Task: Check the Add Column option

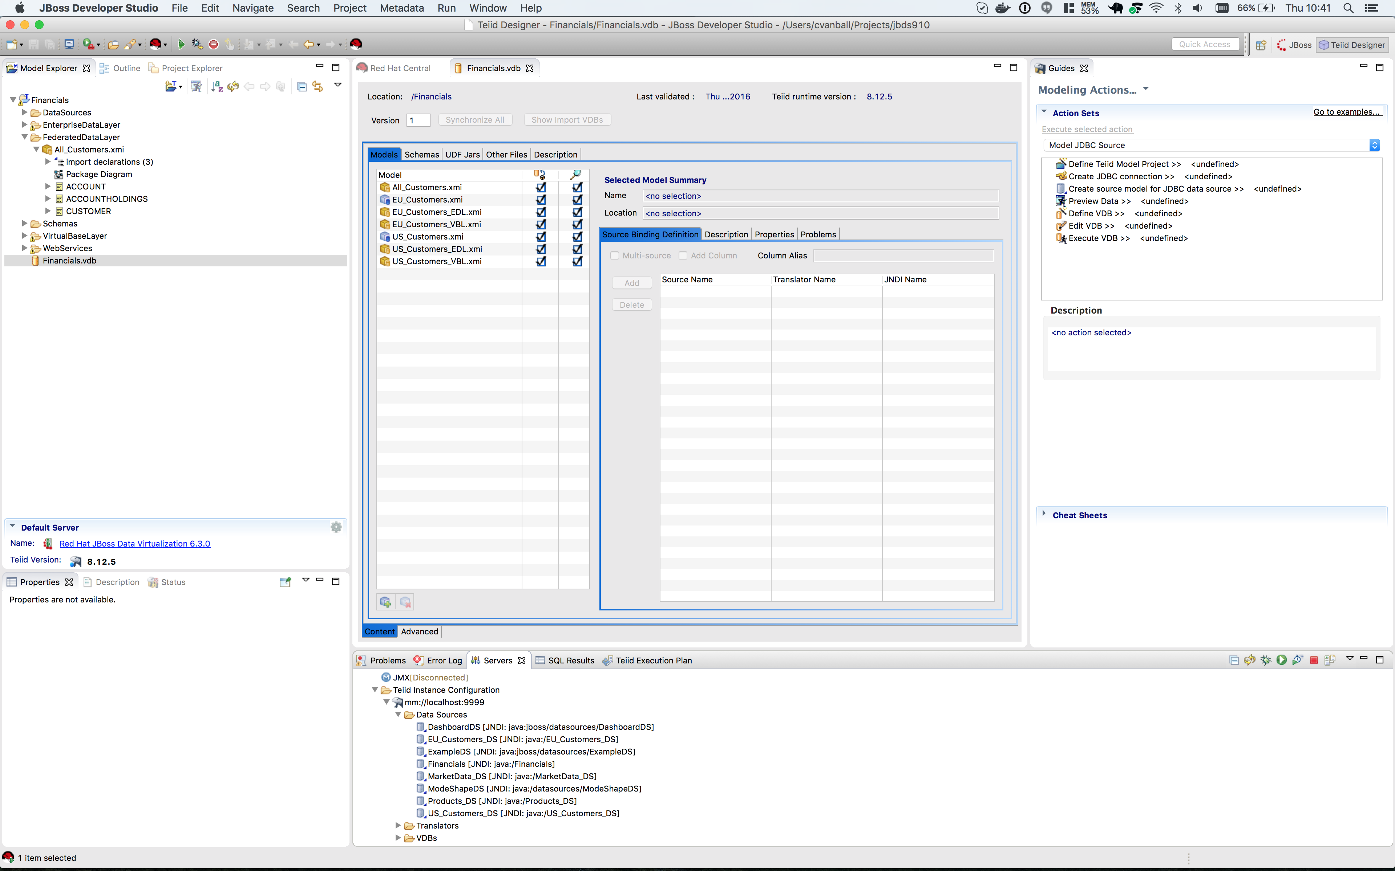Action: [683, 255]
